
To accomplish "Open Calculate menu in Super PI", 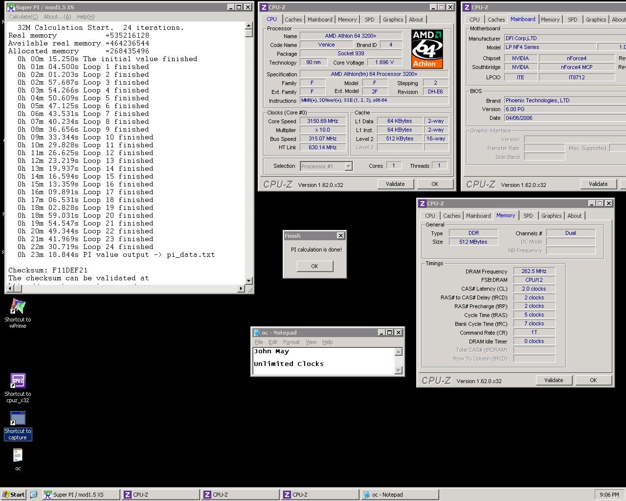I will point(23,17).
